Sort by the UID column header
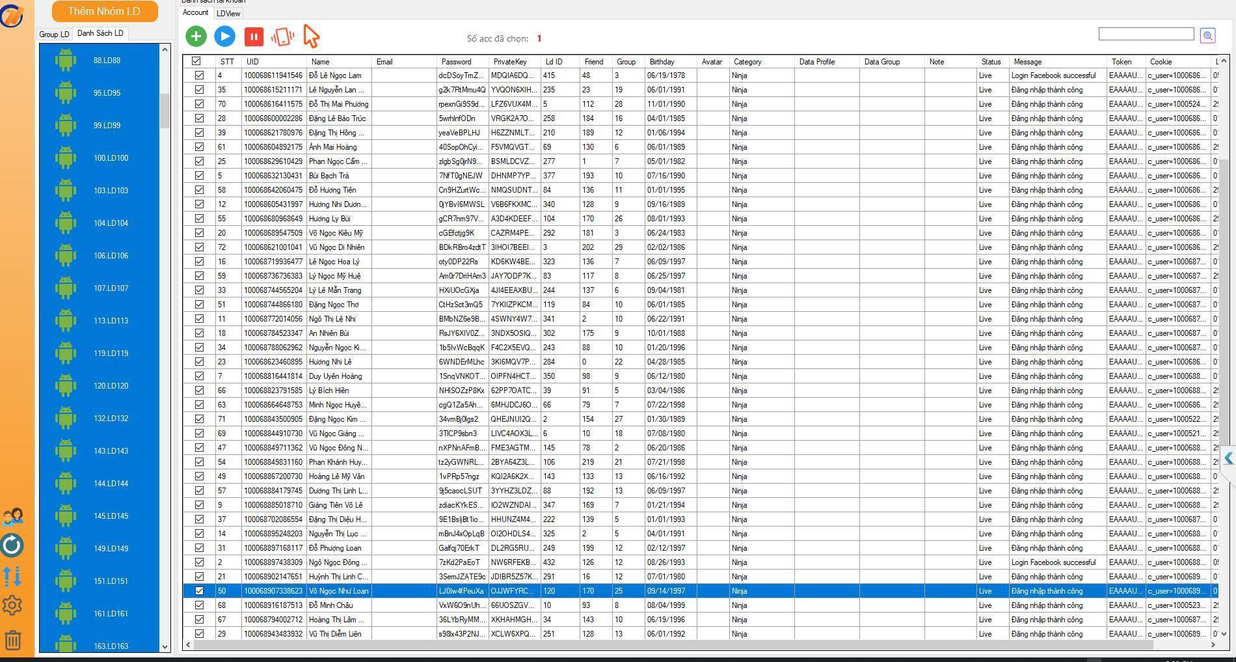 (x=274, y=62)
